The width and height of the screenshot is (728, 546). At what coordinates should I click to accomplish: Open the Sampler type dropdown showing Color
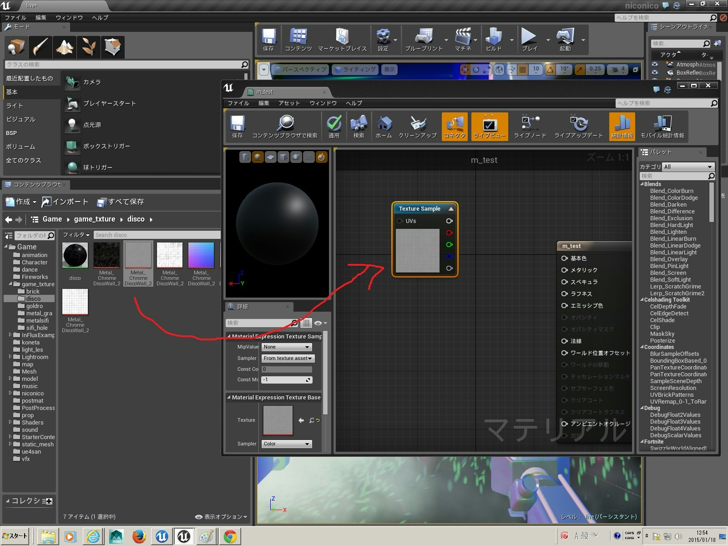coord(287,444)
